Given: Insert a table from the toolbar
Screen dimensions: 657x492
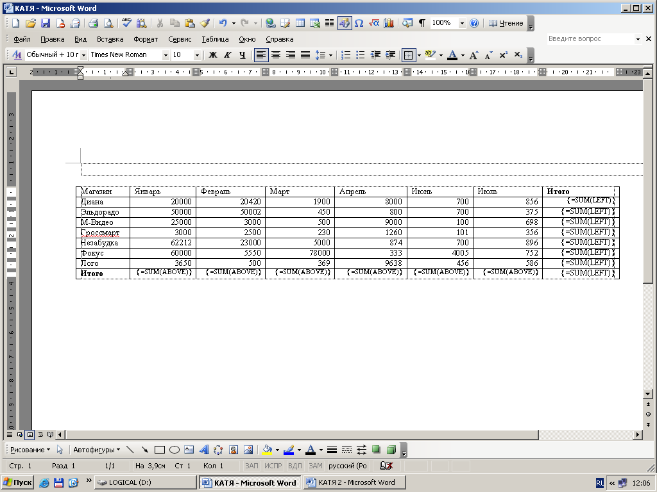Looking at the screenshot, I should point(300,24).
